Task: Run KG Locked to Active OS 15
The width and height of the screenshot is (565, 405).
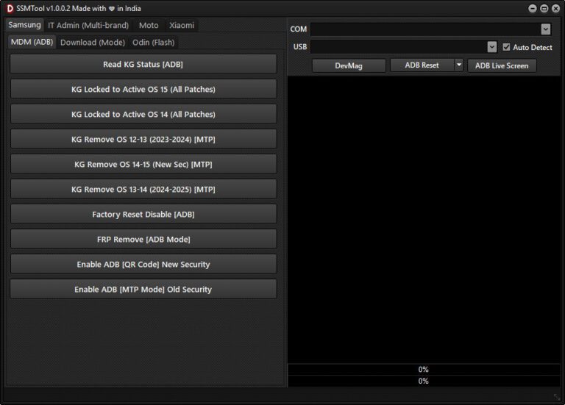Action: tap(143, 90)
